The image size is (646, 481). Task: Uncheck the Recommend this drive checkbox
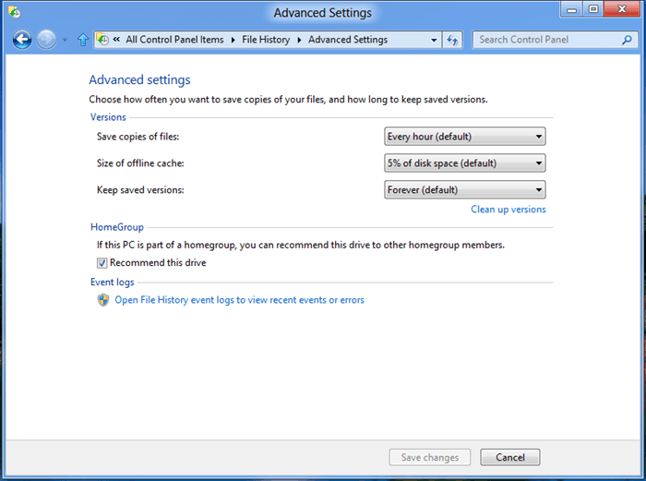coord(102,263)
